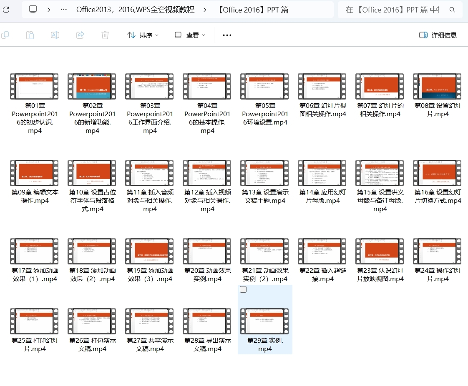This screenshot has height=386, width=468.
Task: Select 第04章 PowerPoint2016的基本操作 video icon
Action: (x=207, y=87)
